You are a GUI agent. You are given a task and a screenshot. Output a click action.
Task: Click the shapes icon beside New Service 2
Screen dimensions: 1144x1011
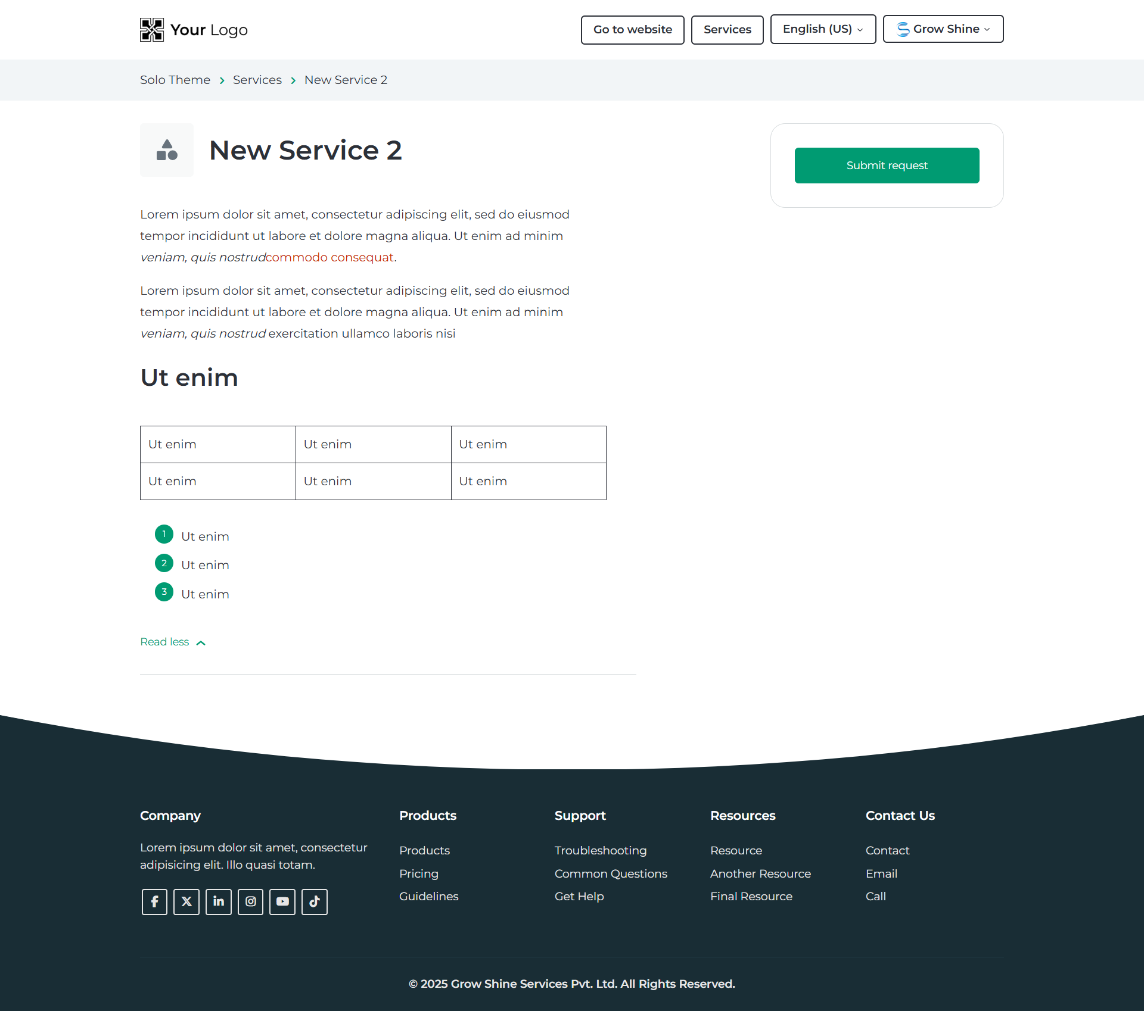point(167,150)
